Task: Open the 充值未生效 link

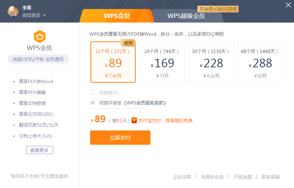Action: pos(212,177)
